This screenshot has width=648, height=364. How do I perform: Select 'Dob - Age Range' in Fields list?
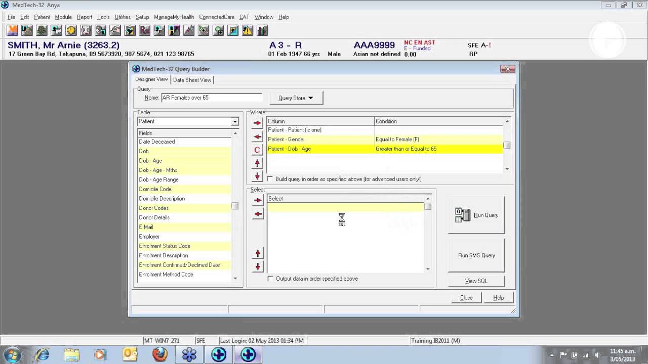184,179
